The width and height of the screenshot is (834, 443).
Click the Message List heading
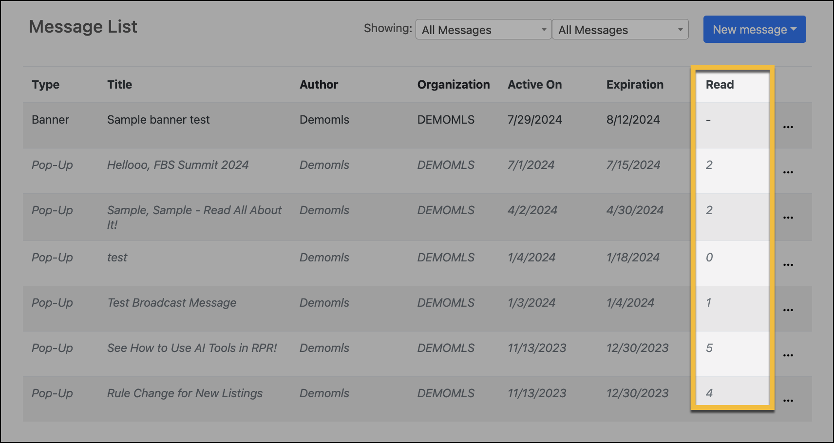coord(83,27)
